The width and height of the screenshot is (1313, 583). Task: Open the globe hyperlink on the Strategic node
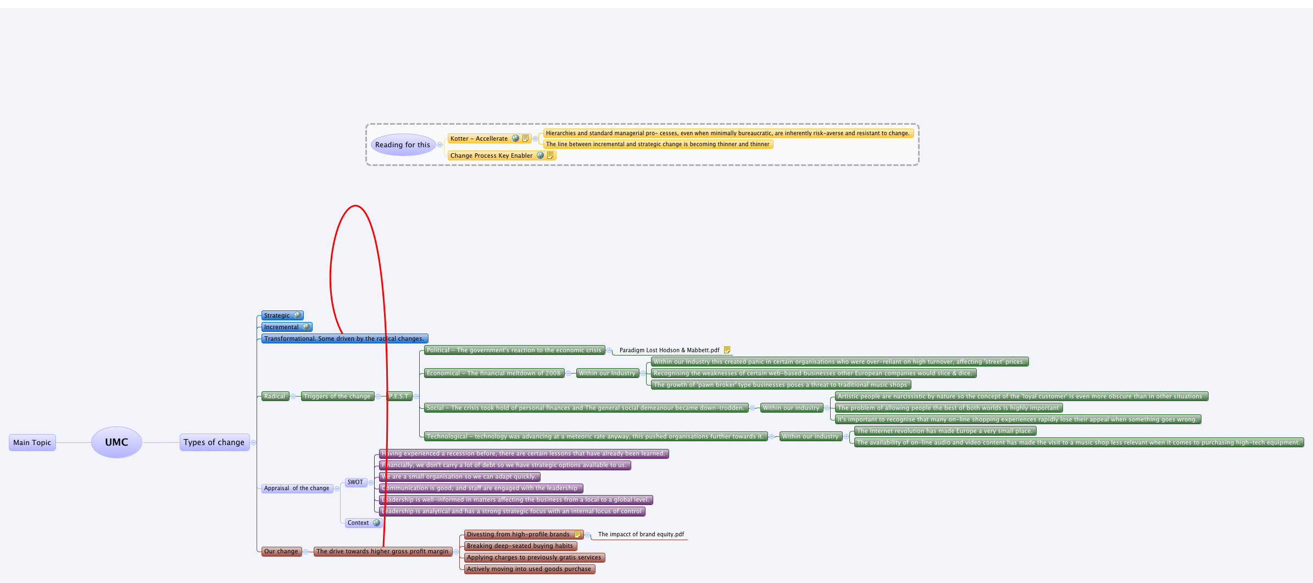tap(298, 315)
